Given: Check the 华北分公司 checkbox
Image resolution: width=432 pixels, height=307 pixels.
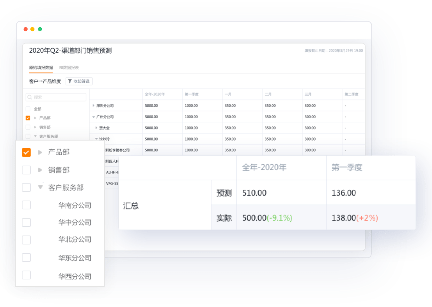Looking at the screenshot, I should 26,240.
